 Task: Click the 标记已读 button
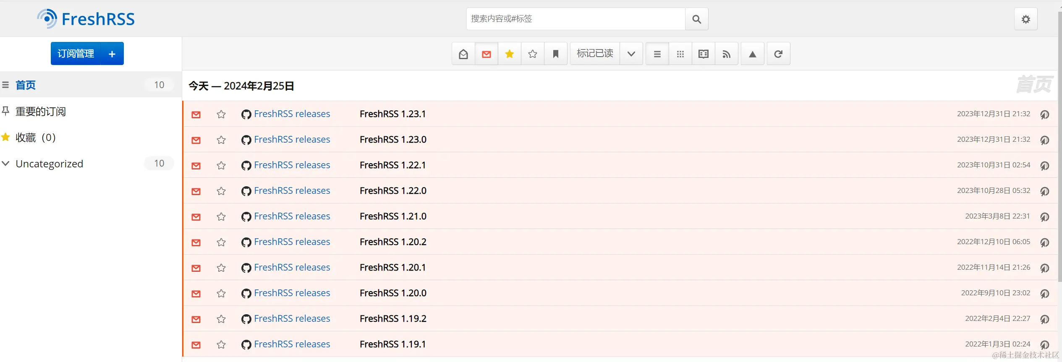(x=595, y=54)
